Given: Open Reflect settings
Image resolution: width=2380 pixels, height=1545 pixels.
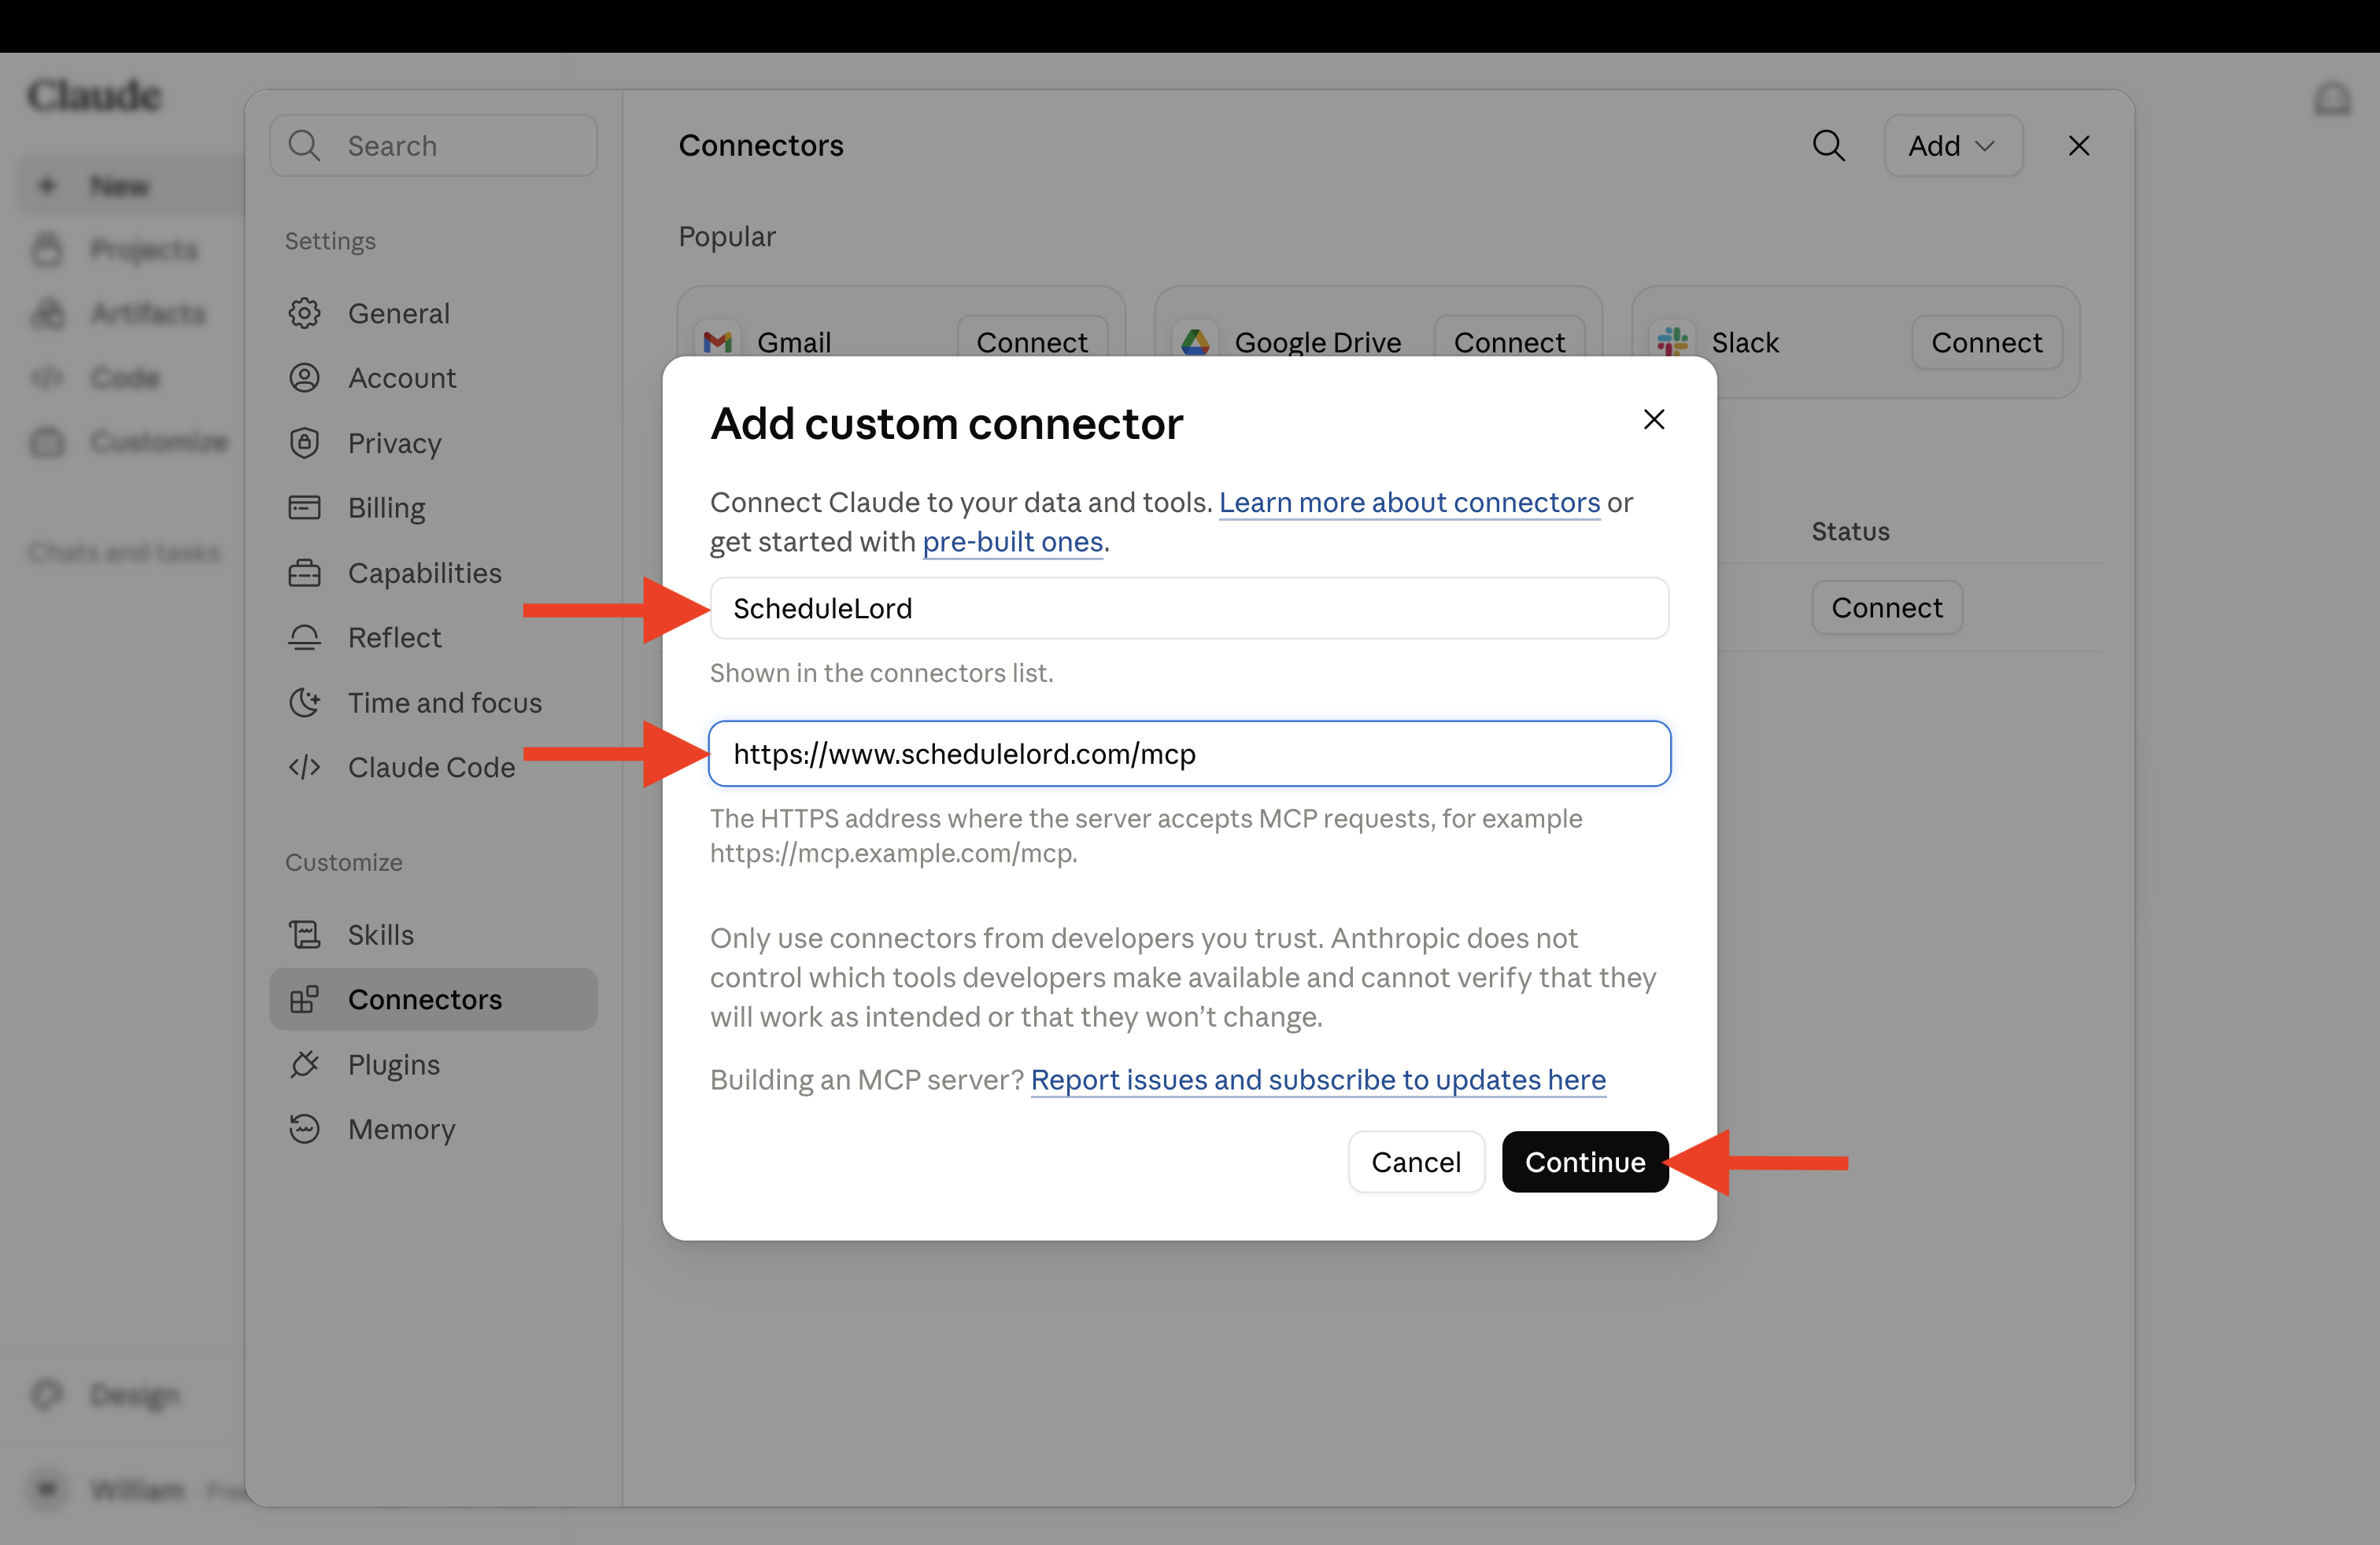Looking at the screenshot, I should pos(433,637).
